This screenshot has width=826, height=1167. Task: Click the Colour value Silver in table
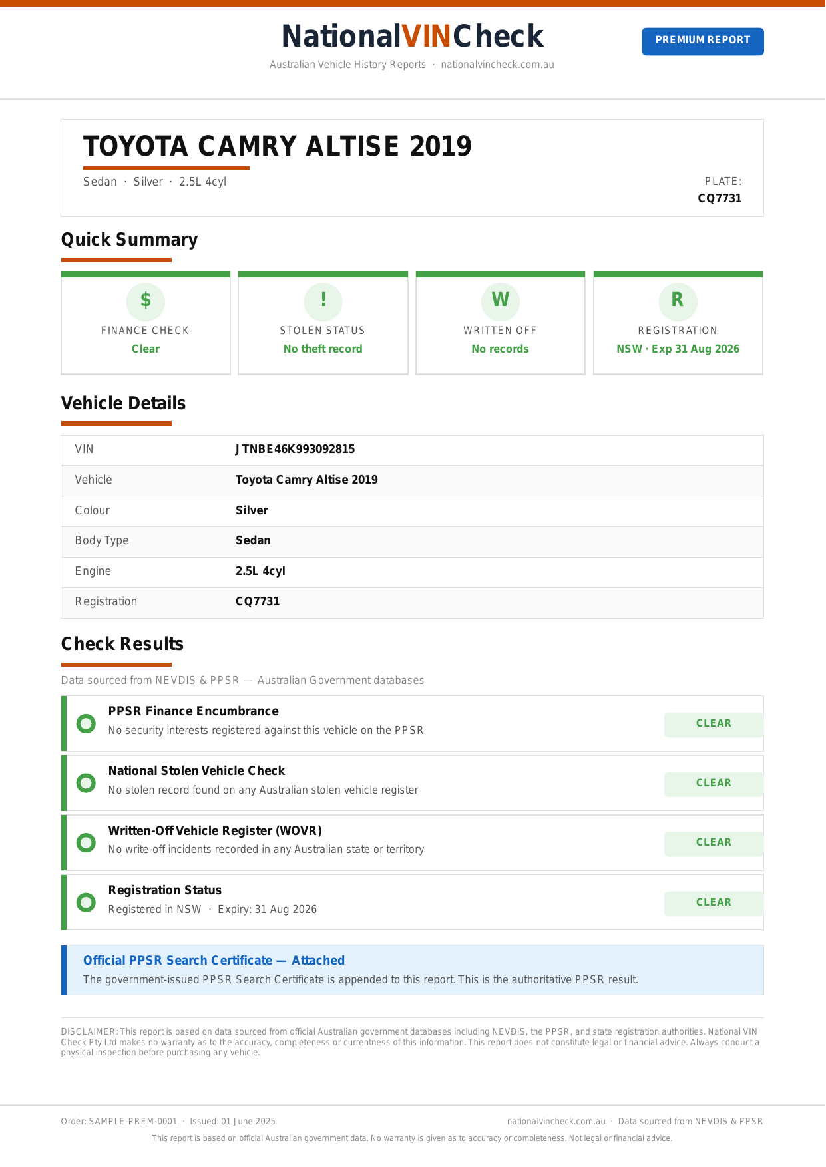pos(252,510)
